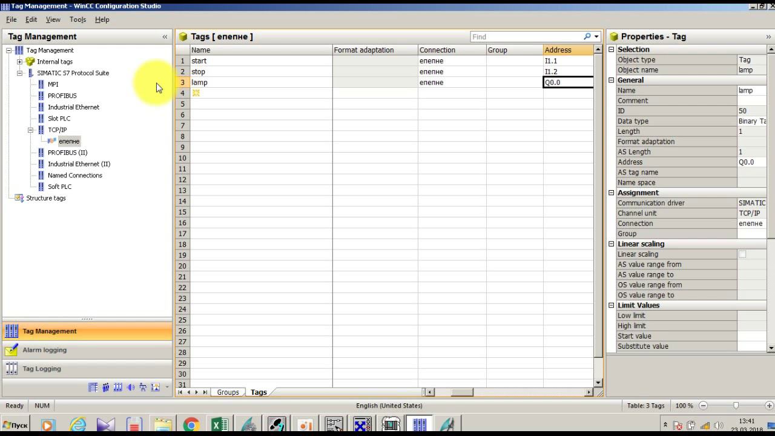
Task: Open Text library shortcut icon in navigation bar
Action: 93,388
